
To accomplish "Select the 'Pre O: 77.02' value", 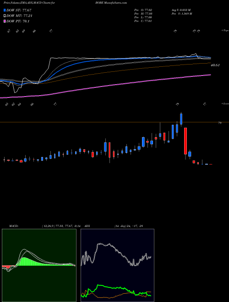I will coord(143,10).
